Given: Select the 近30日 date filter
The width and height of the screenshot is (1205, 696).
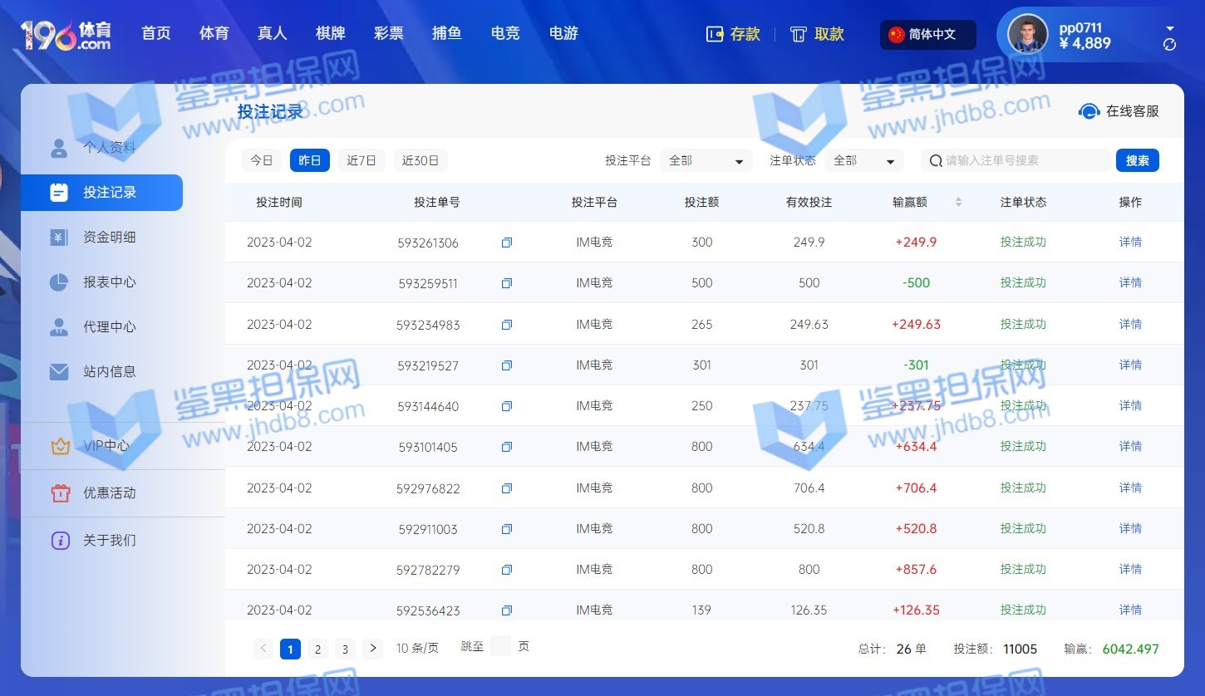Looking at the screenshot, I should click(x=420, y=160).
